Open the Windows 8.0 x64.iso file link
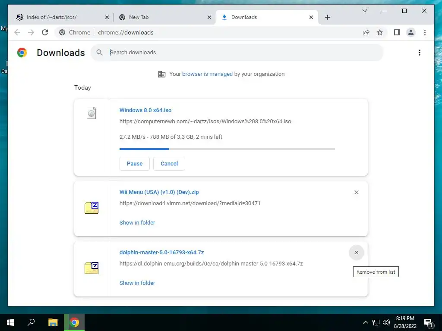The image size is (442, 331). point(145,110)
